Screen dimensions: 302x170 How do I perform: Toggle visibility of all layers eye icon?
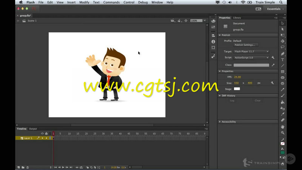pyautogui.click(x=42, y=133)
